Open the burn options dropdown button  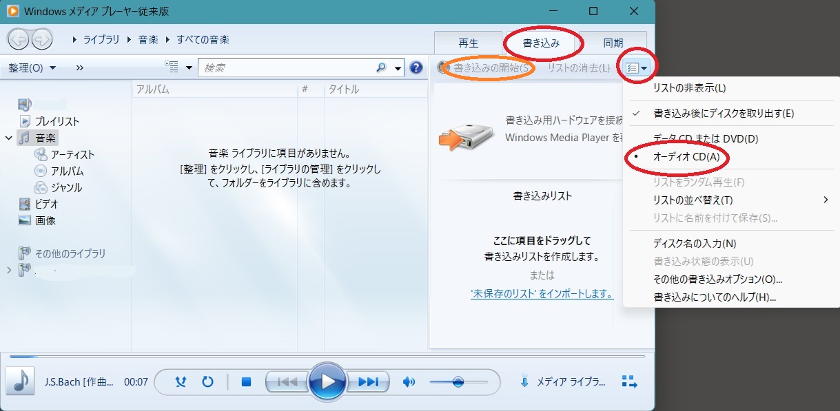(x=637, y=67)
